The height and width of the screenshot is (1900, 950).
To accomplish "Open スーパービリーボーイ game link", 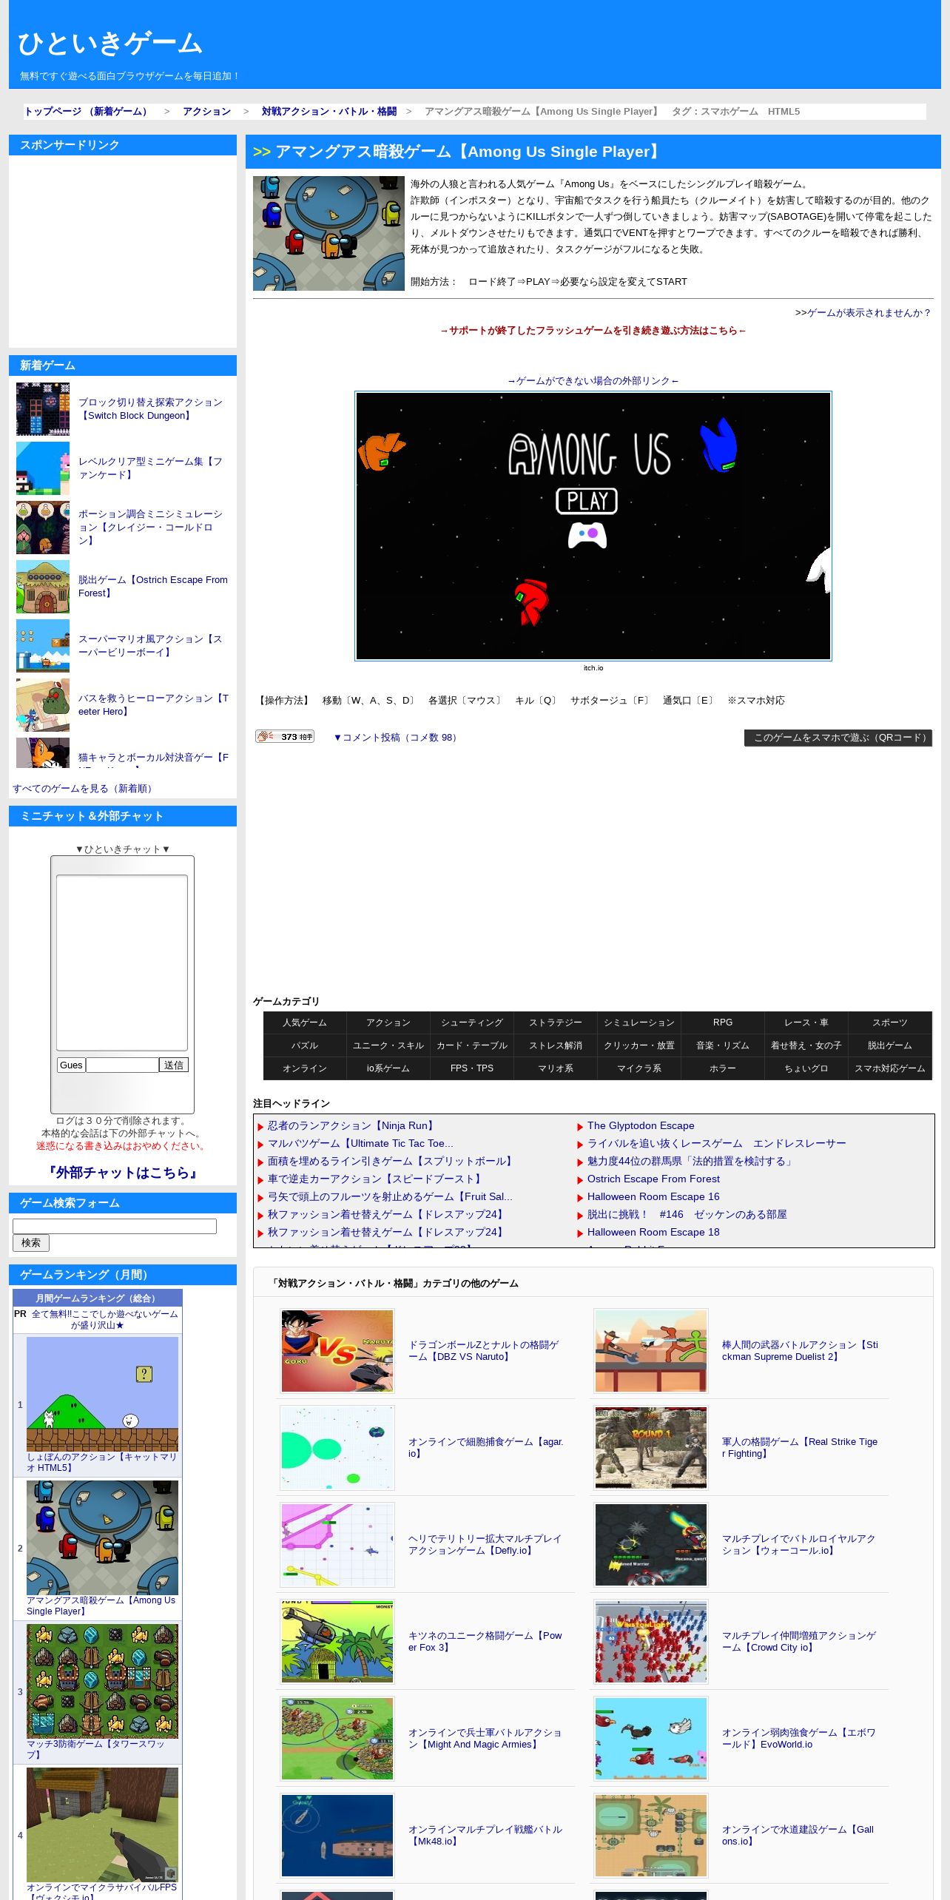I will [152, 646].
